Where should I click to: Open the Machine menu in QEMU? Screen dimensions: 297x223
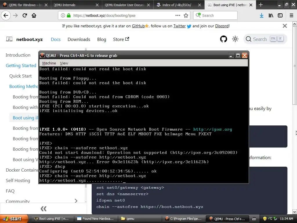click(x=49, y=63)
